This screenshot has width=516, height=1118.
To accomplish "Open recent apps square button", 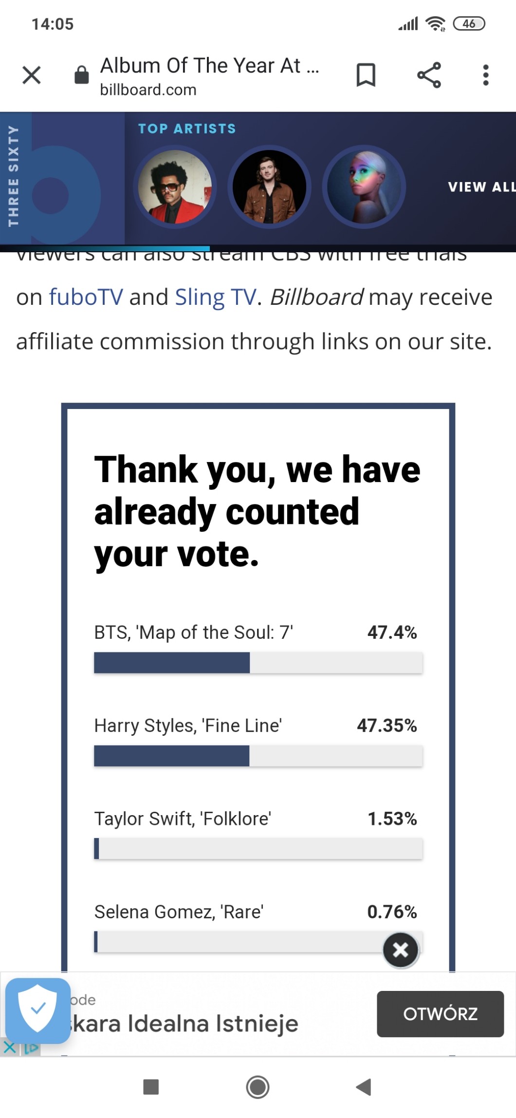I will pyautogui.click(x=151, y=1087).
